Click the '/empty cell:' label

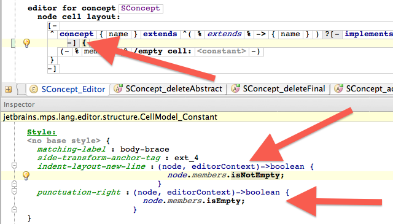163,52
